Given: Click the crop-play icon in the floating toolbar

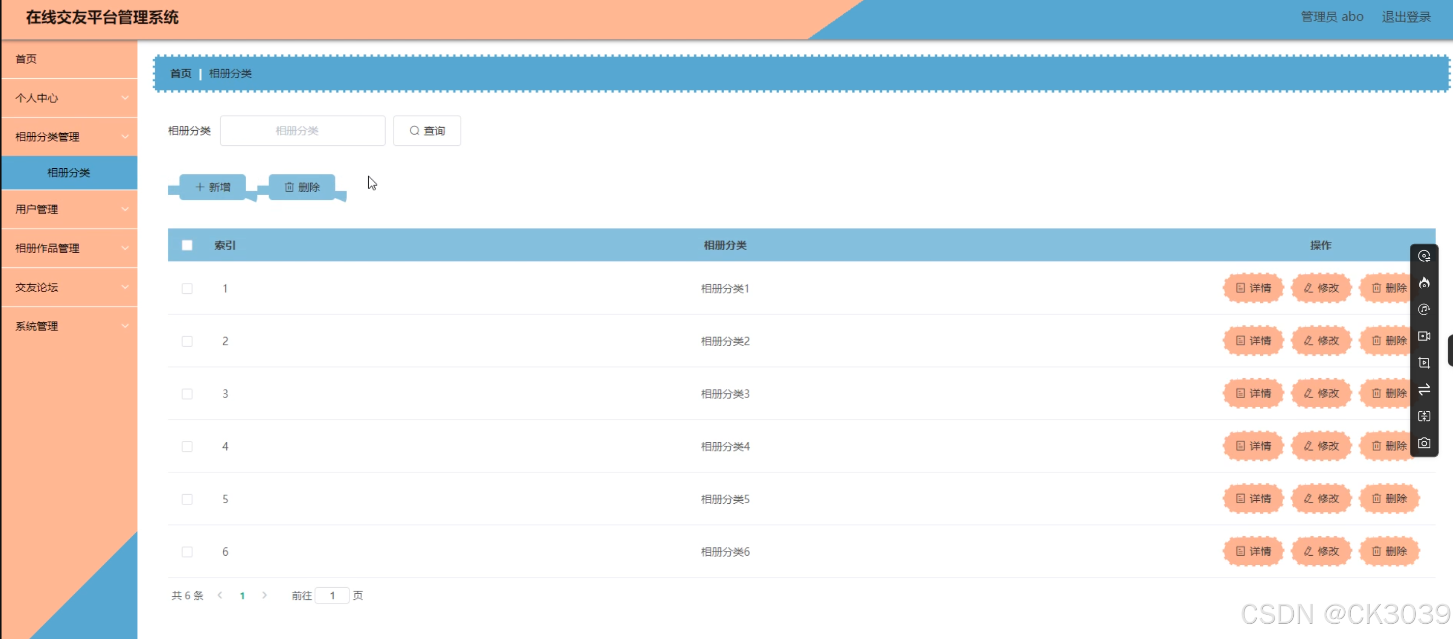Looking at the screenshot, I should (x=1424, y=362).
